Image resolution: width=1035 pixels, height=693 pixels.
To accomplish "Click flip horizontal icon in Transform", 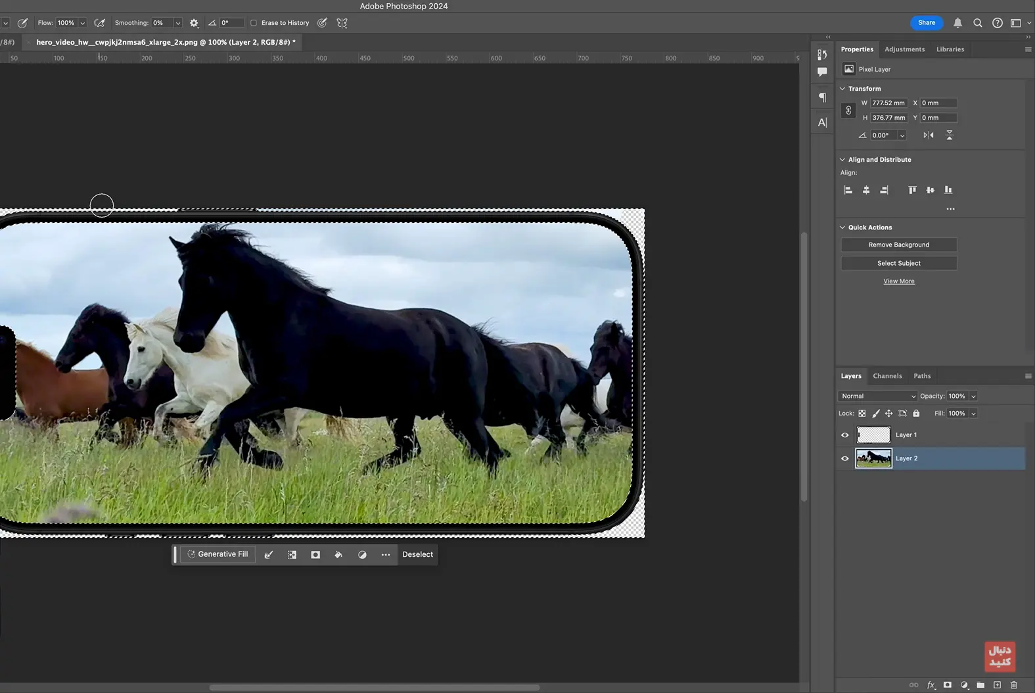I will pyautogui.click(x=929, y=135).
